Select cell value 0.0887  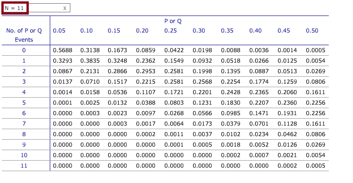(x=259, y=71)
